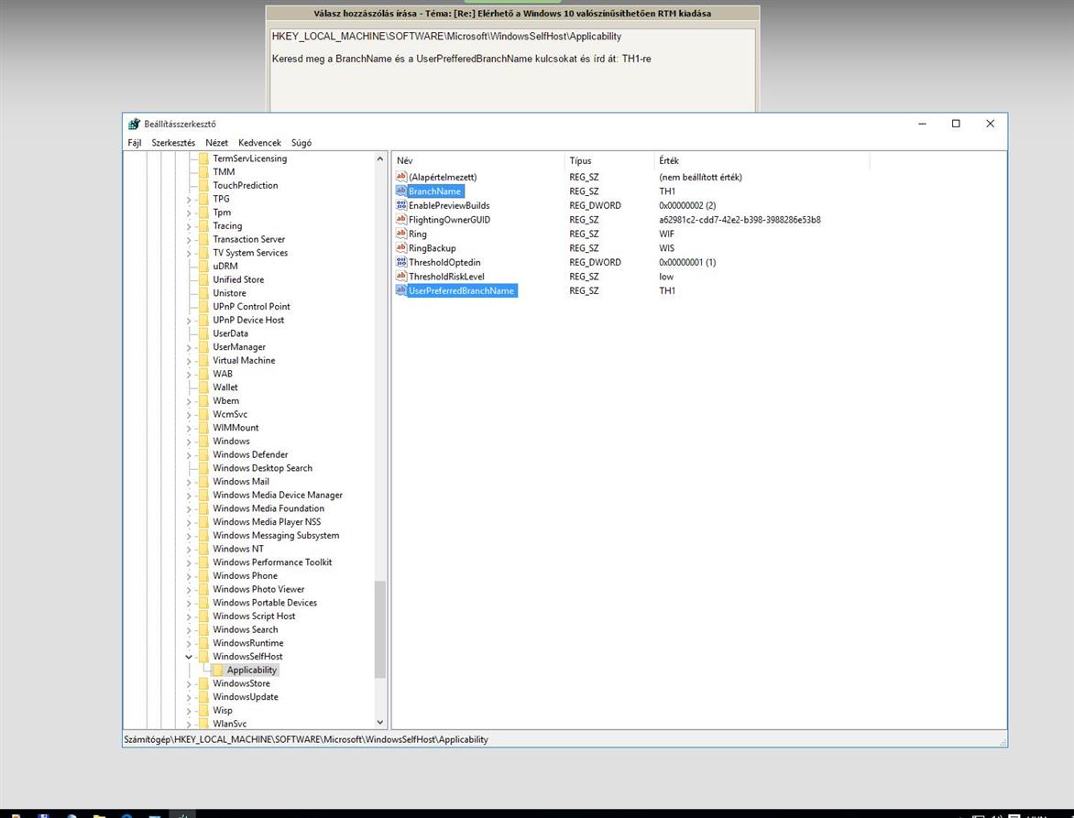The width and height of the screenshot is (1074, 818).
Task: Sort values by the Érték column header
Action: (x=762, y=160)
